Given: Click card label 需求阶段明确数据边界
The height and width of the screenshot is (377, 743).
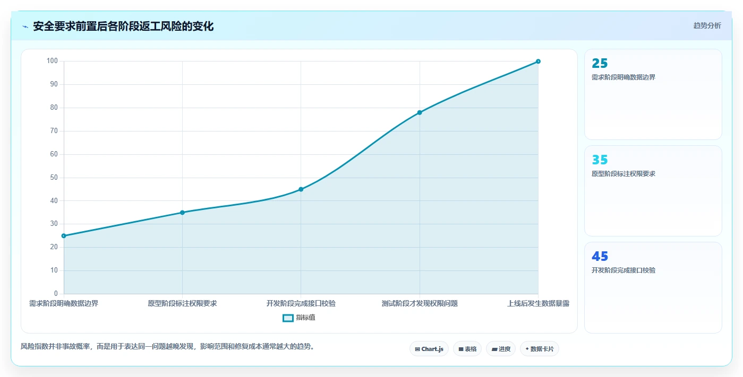Looking at the screenshot, I should [x=624, y=77].
